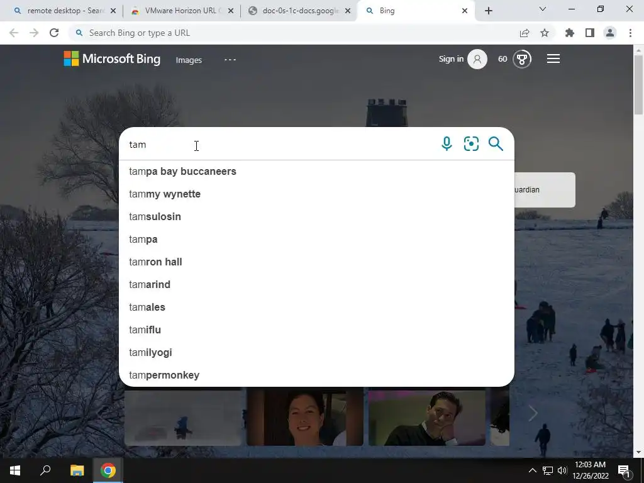Click the scrollbar down arrow
Viewport: 644px width, 483px height.
pyautogui.click(x=638, y=452)
